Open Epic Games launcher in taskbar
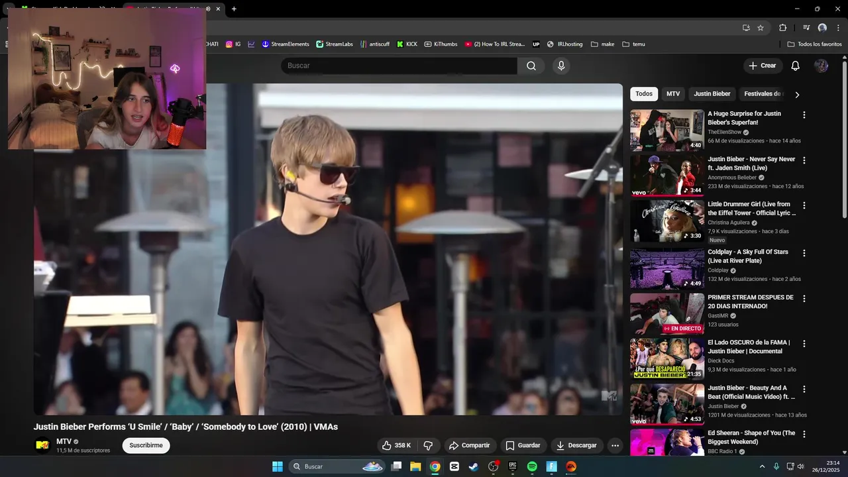The width and height of the screenshot is (848, 477). point(513,466)
